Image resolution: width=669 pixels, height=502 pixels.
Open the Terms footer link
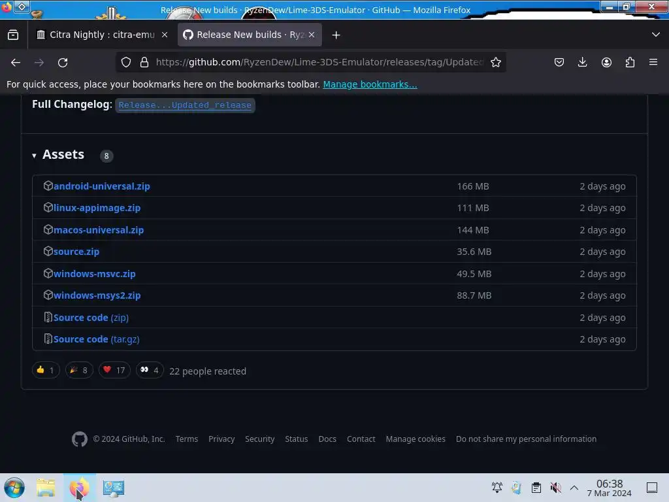click(x=187, y=439)
